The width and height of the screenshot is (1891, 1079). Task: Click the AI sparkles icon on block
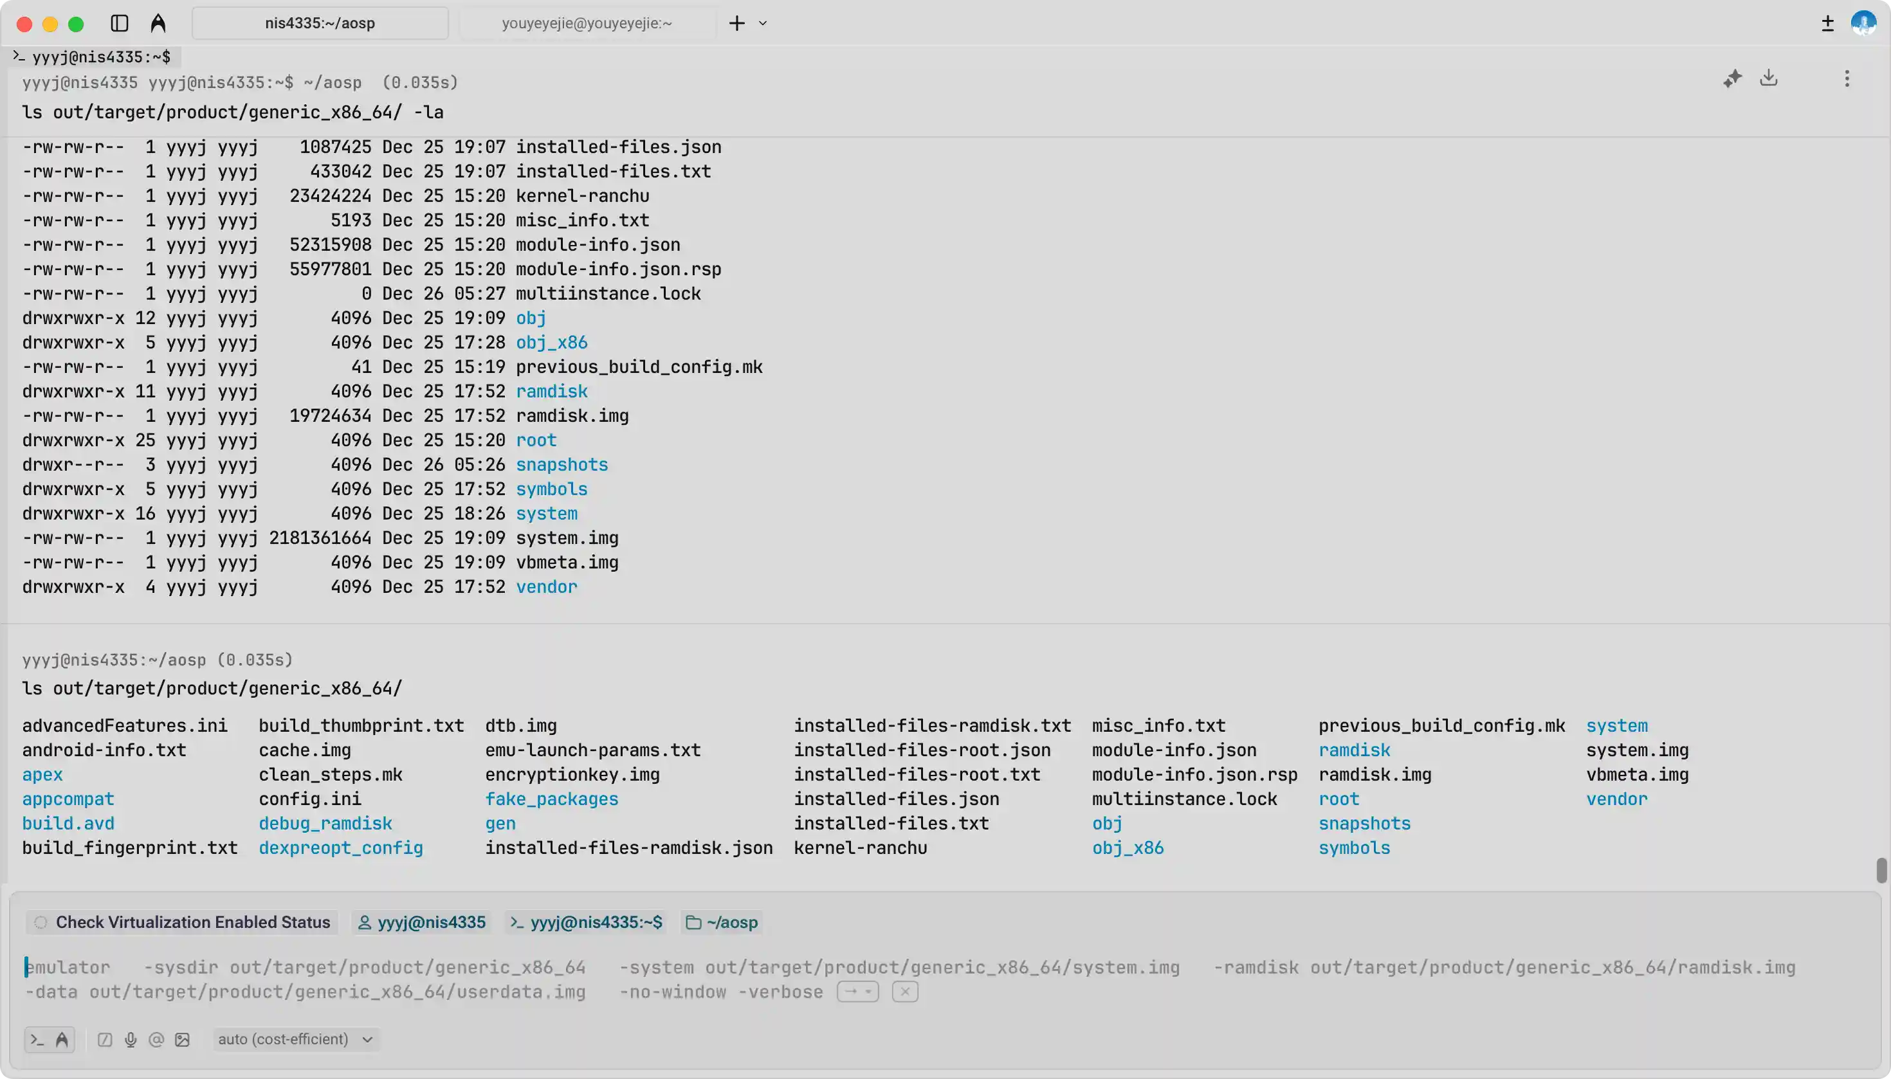click(1731, 78)
